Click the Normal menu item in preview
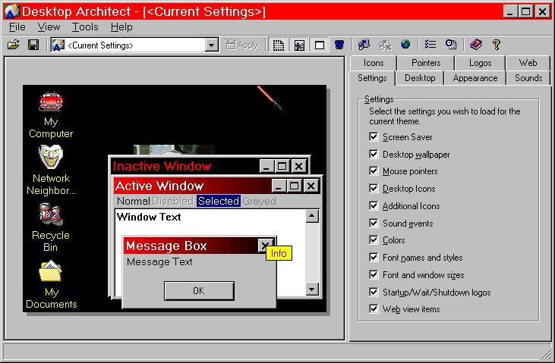Image resolution: width=555 pixels, height=363 pixels. click(x=134, y=201)
